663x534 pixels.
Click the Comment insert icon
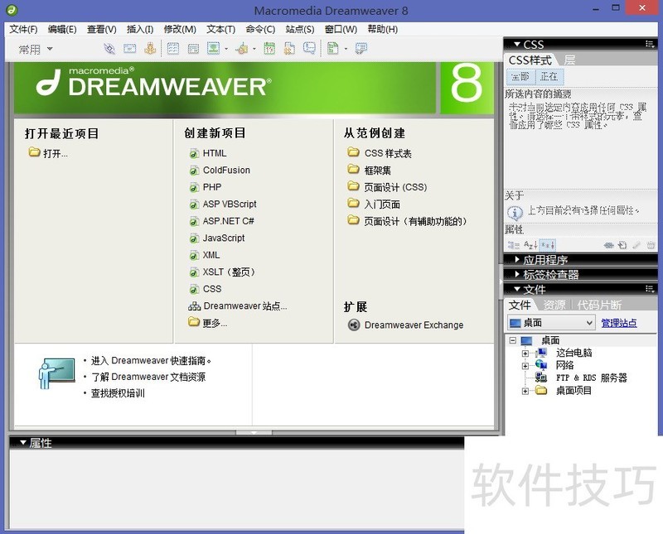point(309,49)
